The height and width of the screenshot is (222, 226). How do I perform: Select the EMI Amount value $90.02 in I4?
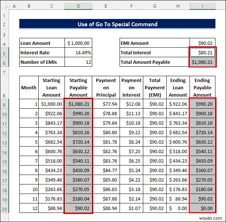point(202,43)
